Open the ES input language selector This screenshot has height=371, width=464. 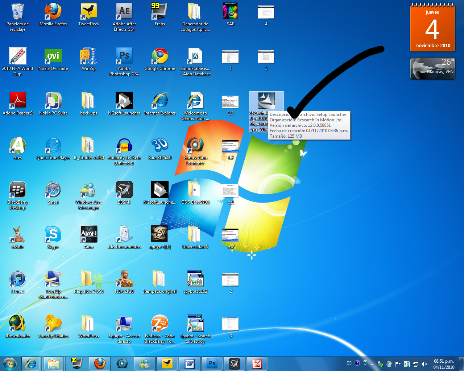click(349, 363)
